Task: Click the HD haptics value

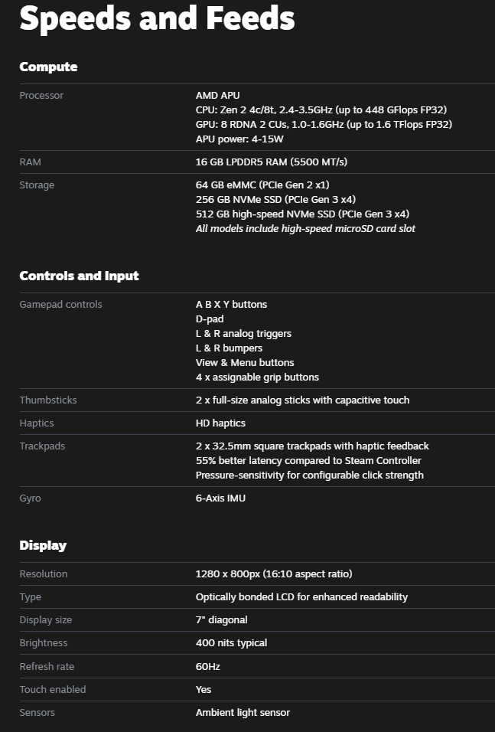Action: (220, 423)
